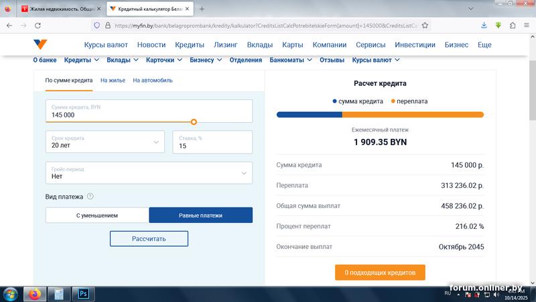Click the loan amount slider handle
536x302 pixels.
(194, 122)
